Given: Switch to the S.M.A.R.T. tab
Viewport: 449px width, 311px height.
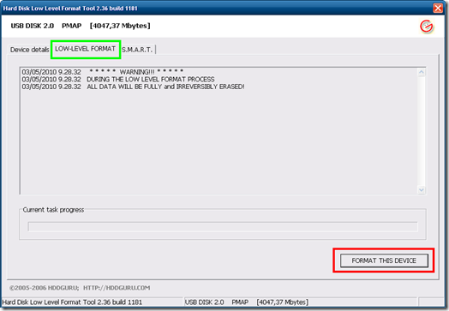Looking at the screenshot, I should [137, 50].
